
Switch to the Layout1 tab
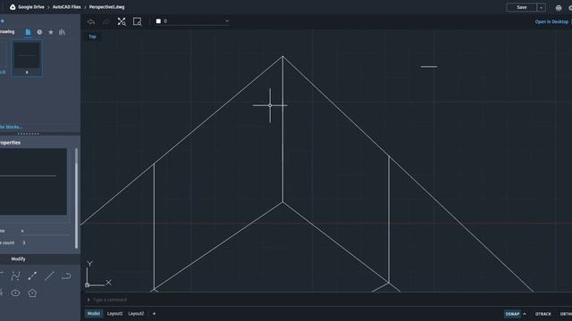point(115,314)
